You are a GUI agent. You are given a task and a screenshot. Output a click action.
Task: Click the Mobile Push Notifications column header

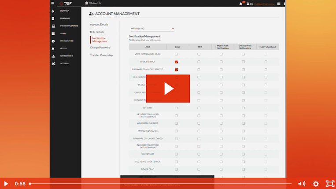click(222, 47)
